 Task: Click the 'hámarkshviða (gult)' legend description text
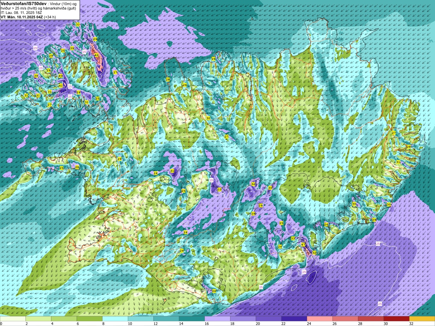59,8
